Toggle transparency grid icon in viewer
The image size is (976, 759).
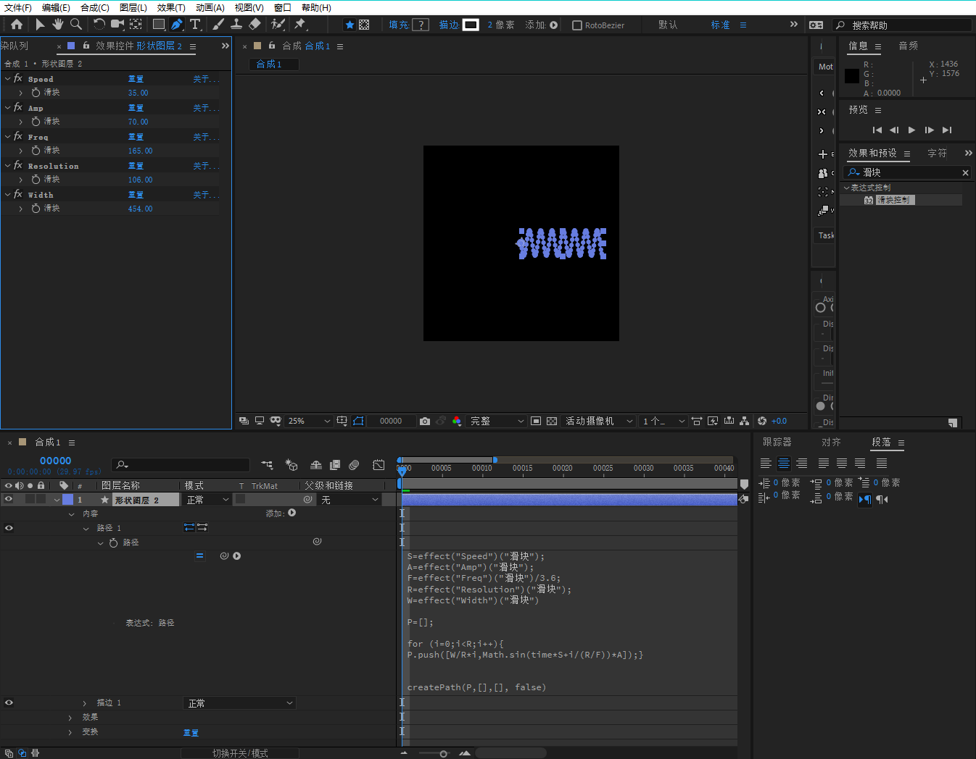pyautogui.click(x=552, y=421)
